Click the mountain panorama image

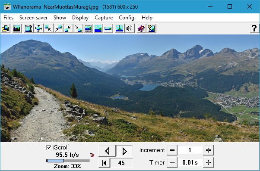(x=130, y=88)
